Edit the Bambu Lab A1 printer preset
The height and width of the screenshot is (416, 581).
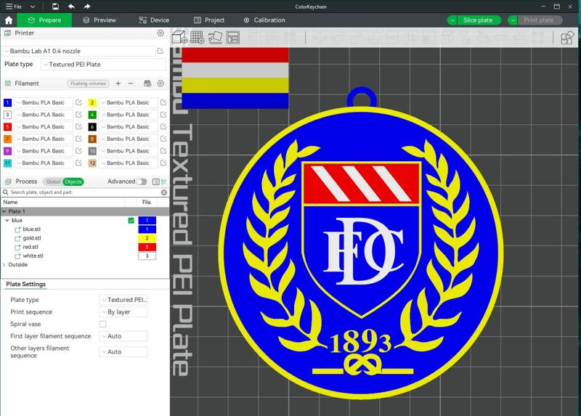coord(160,51)
